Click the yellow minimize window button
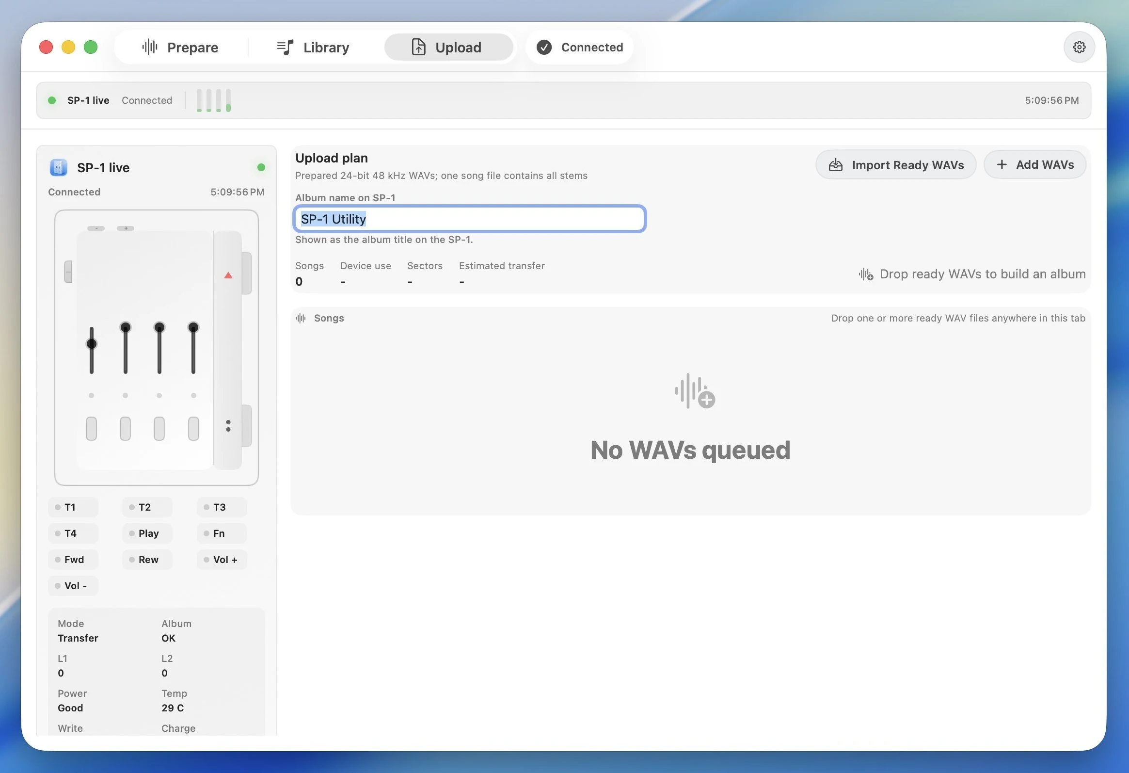The height and width of the screenshot is (773, 1129). point(68,47)
